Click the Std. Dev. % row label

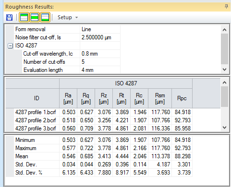coord(29,173)
